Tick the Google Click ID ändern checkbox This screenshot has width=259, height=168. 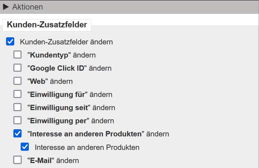click(x=17, y=68)
